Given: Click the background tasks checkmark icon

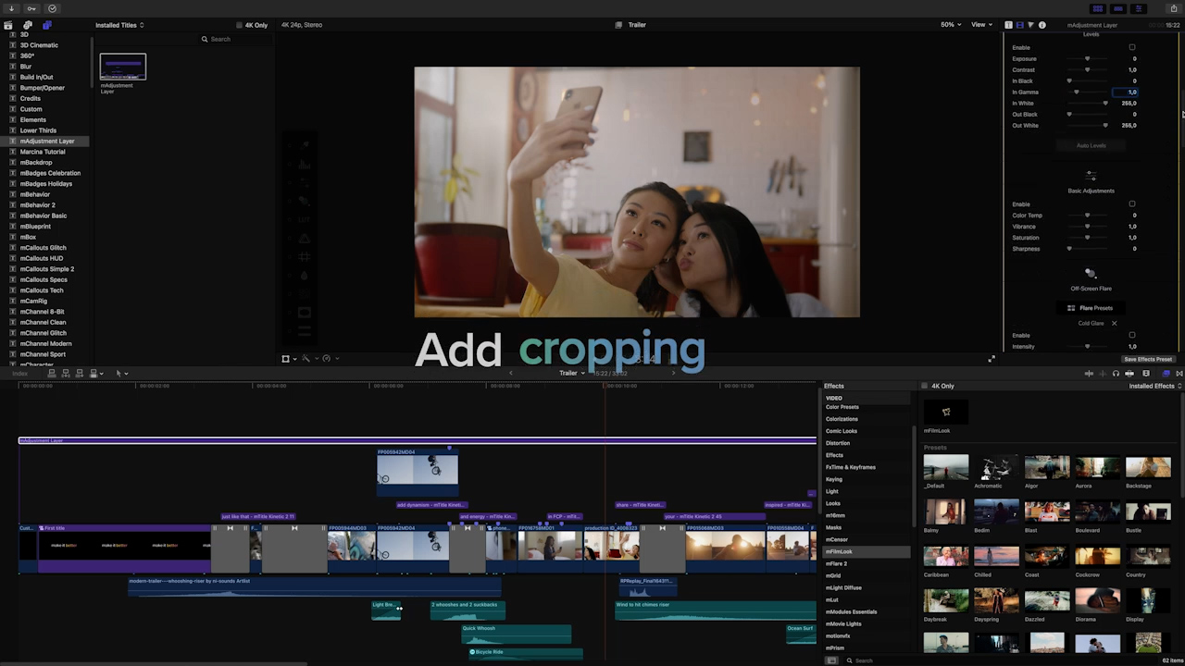Looking at the screenshot, I should [52, 8].
